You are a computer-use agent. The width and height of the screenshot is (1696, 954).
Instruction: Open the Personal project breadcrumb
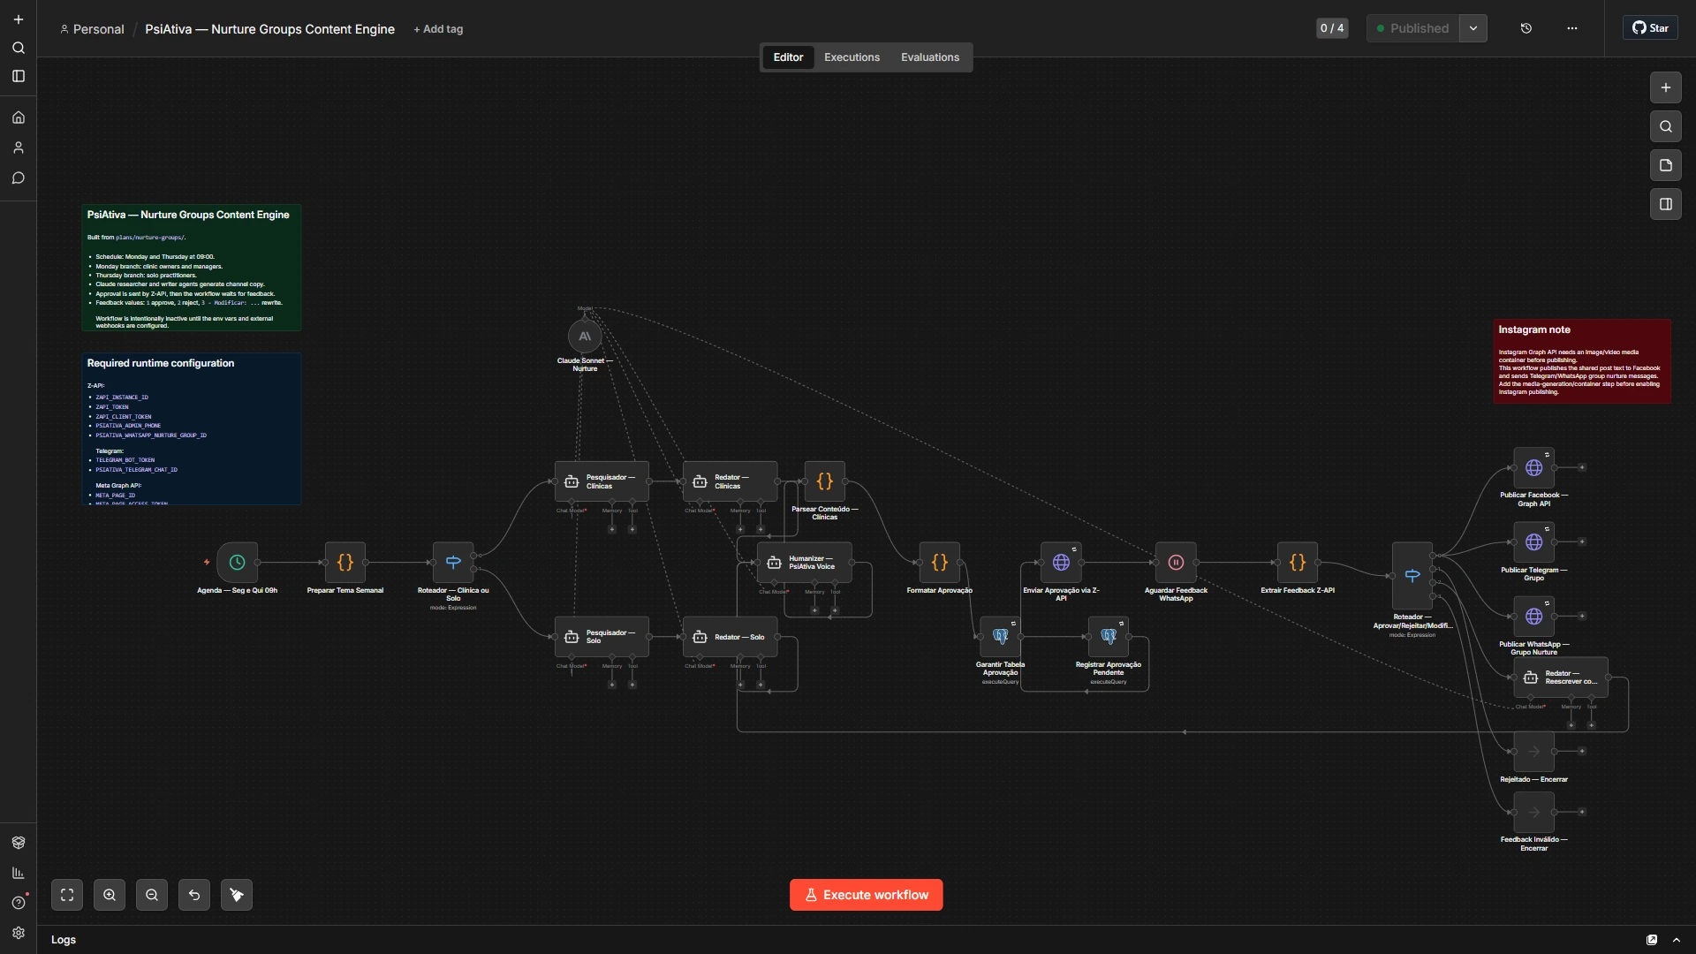pos(92,29)
